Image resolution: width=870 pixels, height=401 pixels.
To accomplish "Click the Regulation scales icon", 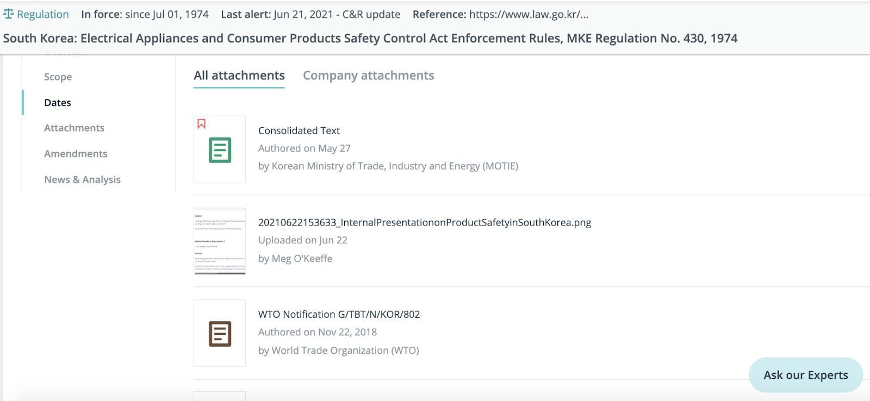I will pos(8,14).
